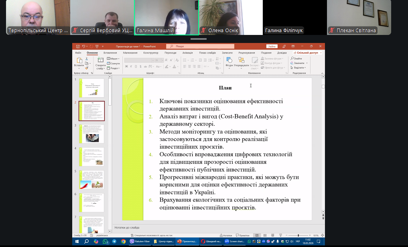Open the Анімація ribbon tab

tap(187, 53)
